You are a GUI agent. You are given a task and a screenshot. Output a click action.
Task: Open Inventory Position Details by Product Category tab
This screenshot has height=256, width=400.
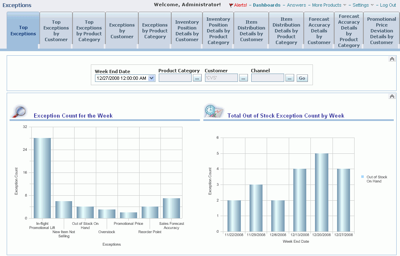218,30
